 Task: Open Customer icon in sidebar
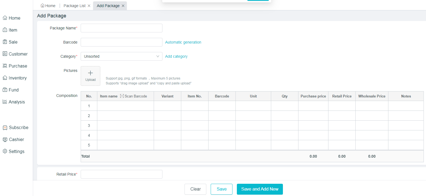click(5, 54)
